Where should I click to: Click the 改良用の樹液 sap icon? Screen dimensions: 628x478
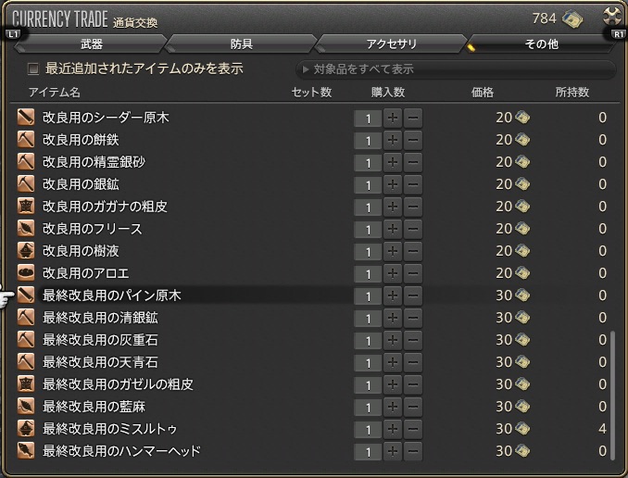point(26,251)
